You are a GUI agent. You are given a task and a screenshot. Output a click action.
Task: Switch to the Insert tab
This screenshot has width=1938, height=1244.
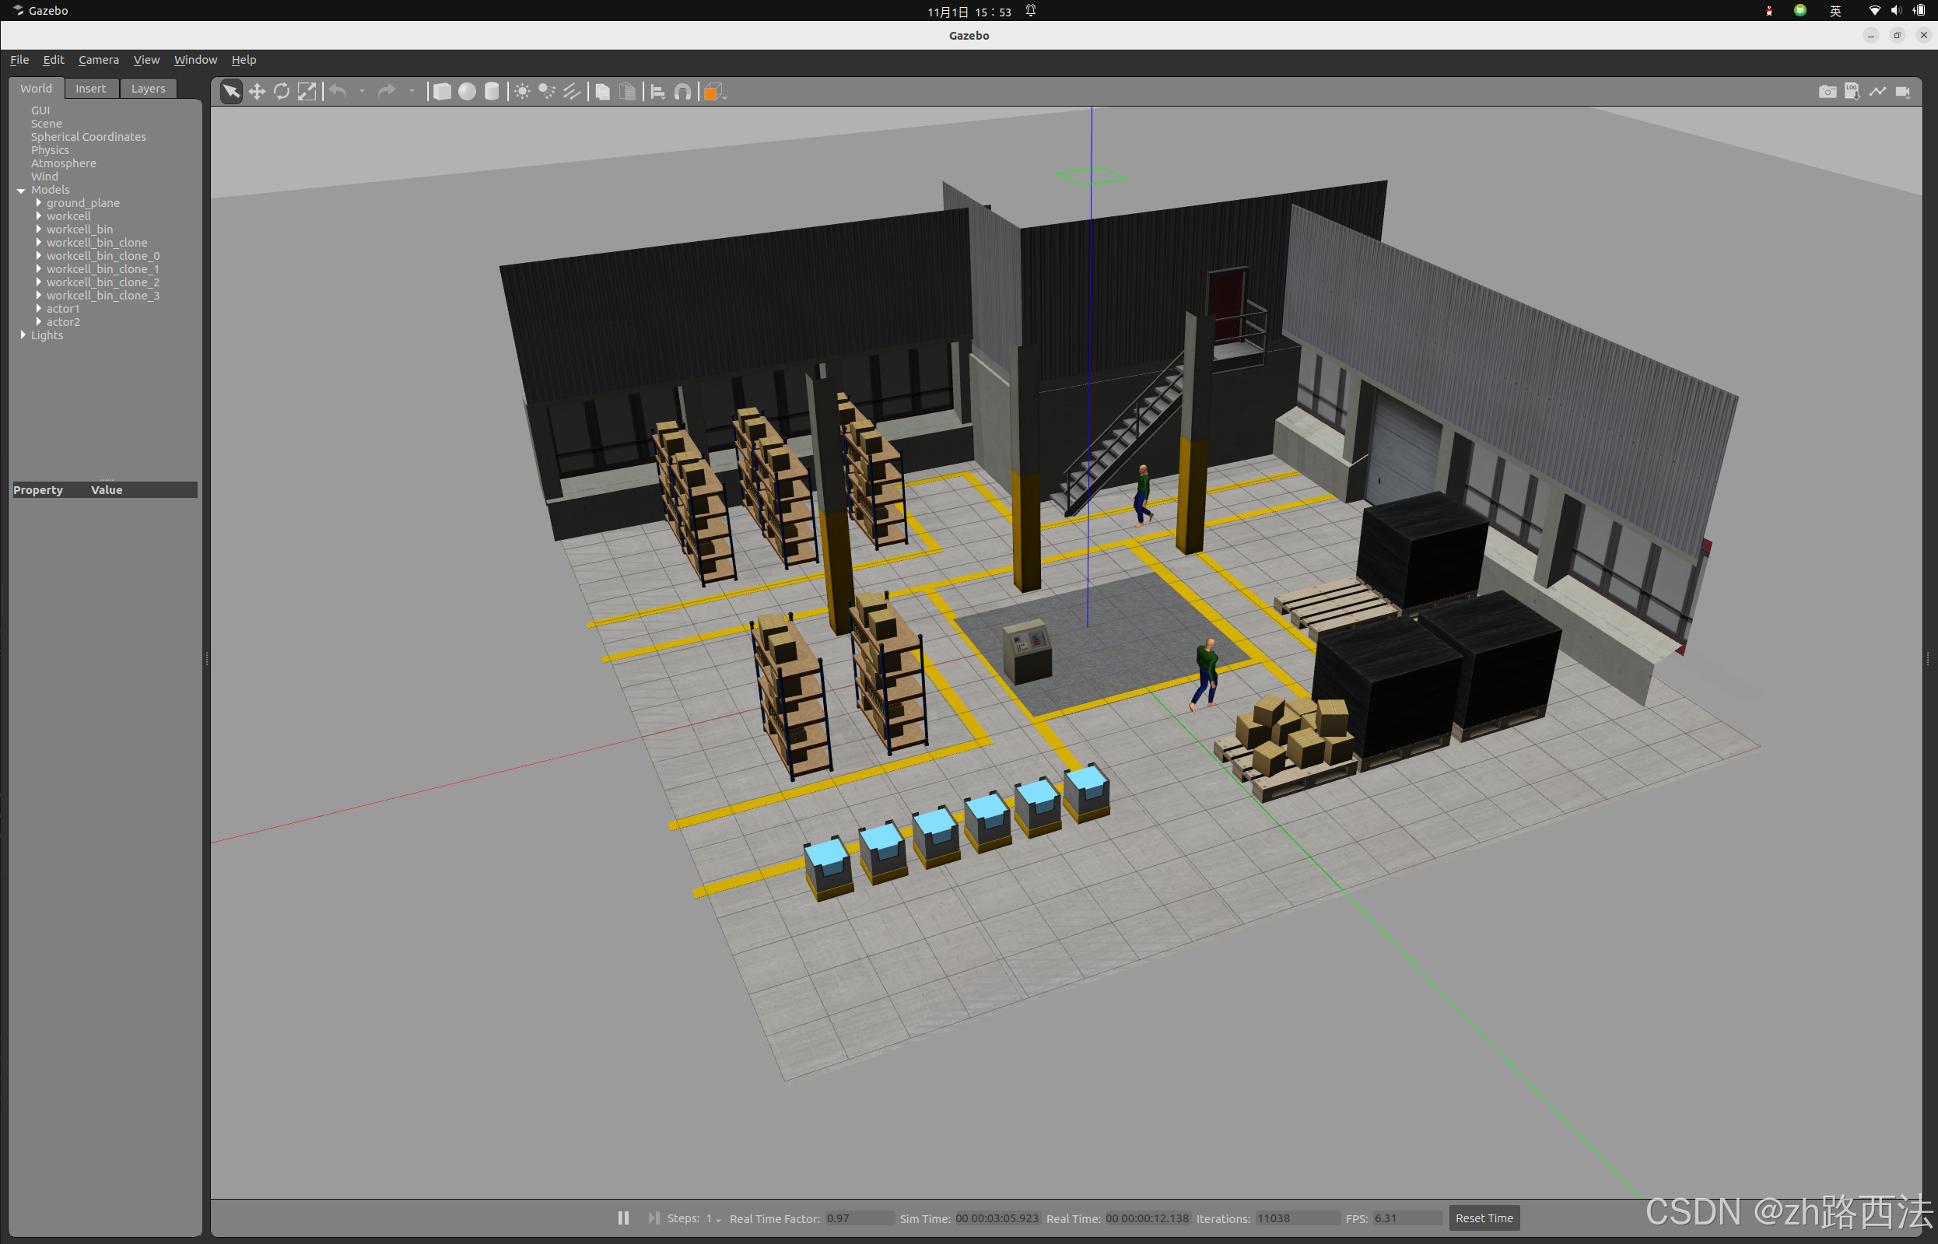[90, 88]
